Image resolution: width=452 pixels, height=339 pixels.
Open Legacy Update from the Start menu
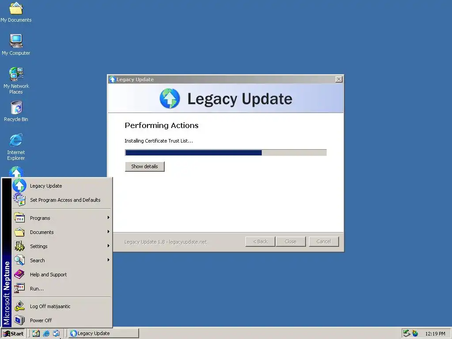[x=62, y=186]
